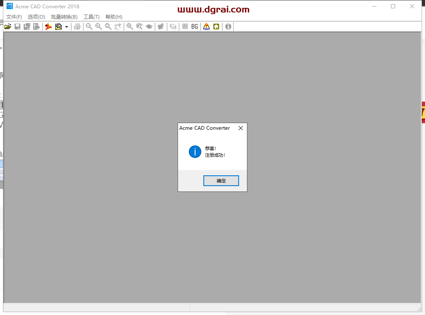Screen dimensions: 425x315
Task: Close the Acme CAD Converter dialog
Action: [241, 128]
